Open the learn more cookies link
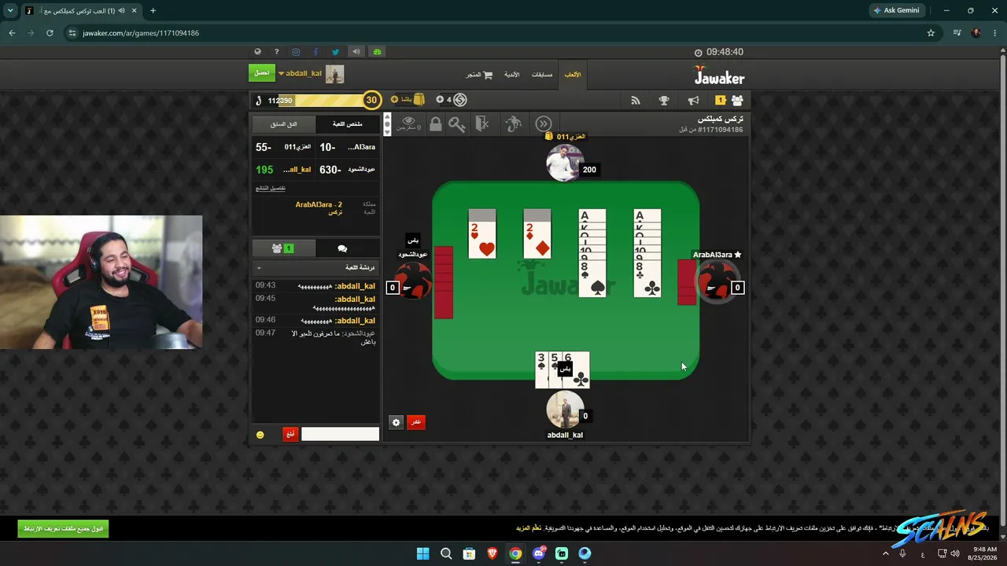The width and height of the screenshot is (1007, 566). pyautogui.click(x=529, y=527)
